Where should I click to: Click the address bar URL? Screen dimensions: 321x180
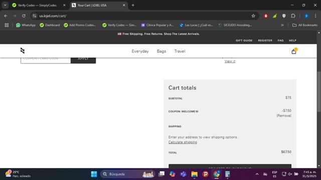click(x=53, y=16)
